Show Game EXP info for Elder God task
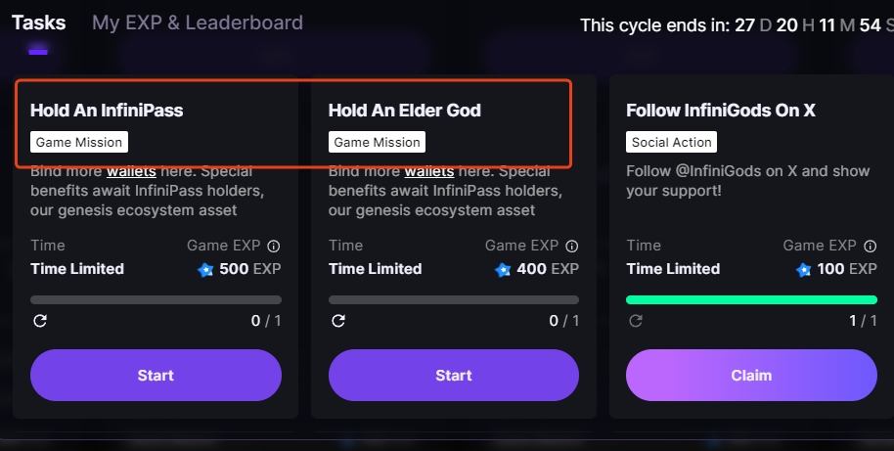The image size is (894, 451). coord(572,247)
